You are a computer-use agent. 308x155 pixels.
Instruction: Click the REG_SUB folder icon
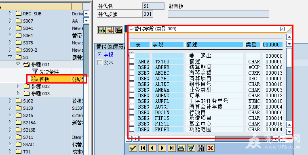point(19,14)
